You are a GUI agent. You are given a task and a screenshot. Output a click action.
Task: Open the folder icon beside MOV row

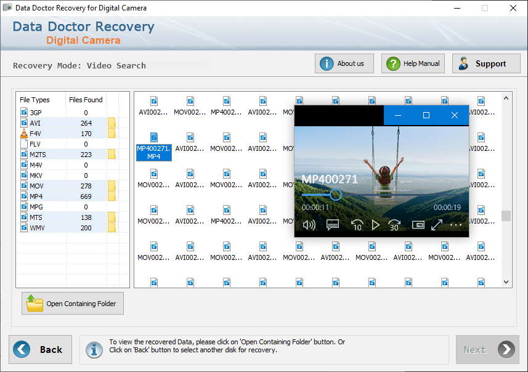112,186
